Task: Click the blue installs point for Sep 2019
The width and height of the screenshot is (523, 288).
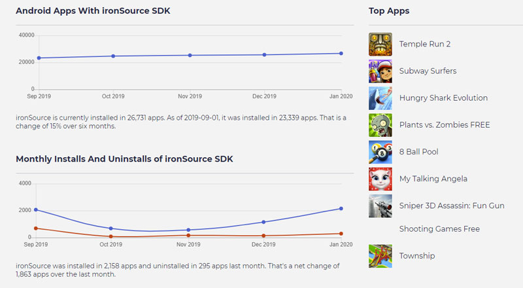Action: 36,210
